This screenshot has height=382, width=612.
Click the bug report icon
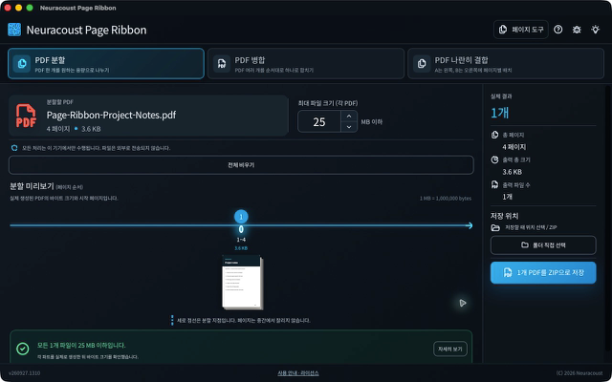pos(577,30)
